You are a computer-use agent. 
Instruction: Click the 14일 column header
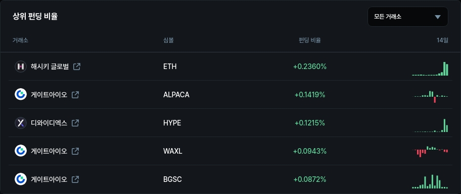442,40
